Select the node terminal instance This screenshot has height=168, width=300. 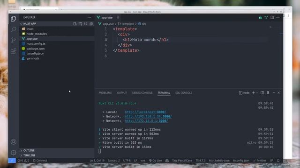pyautogui.click(x=244, y=93)
